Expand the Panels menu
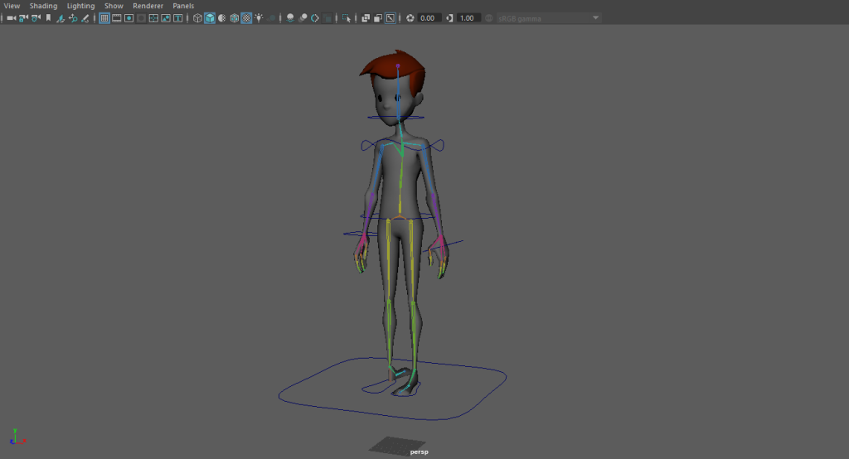The width and height of the screenshot is (849, 459). click(183, 6)
